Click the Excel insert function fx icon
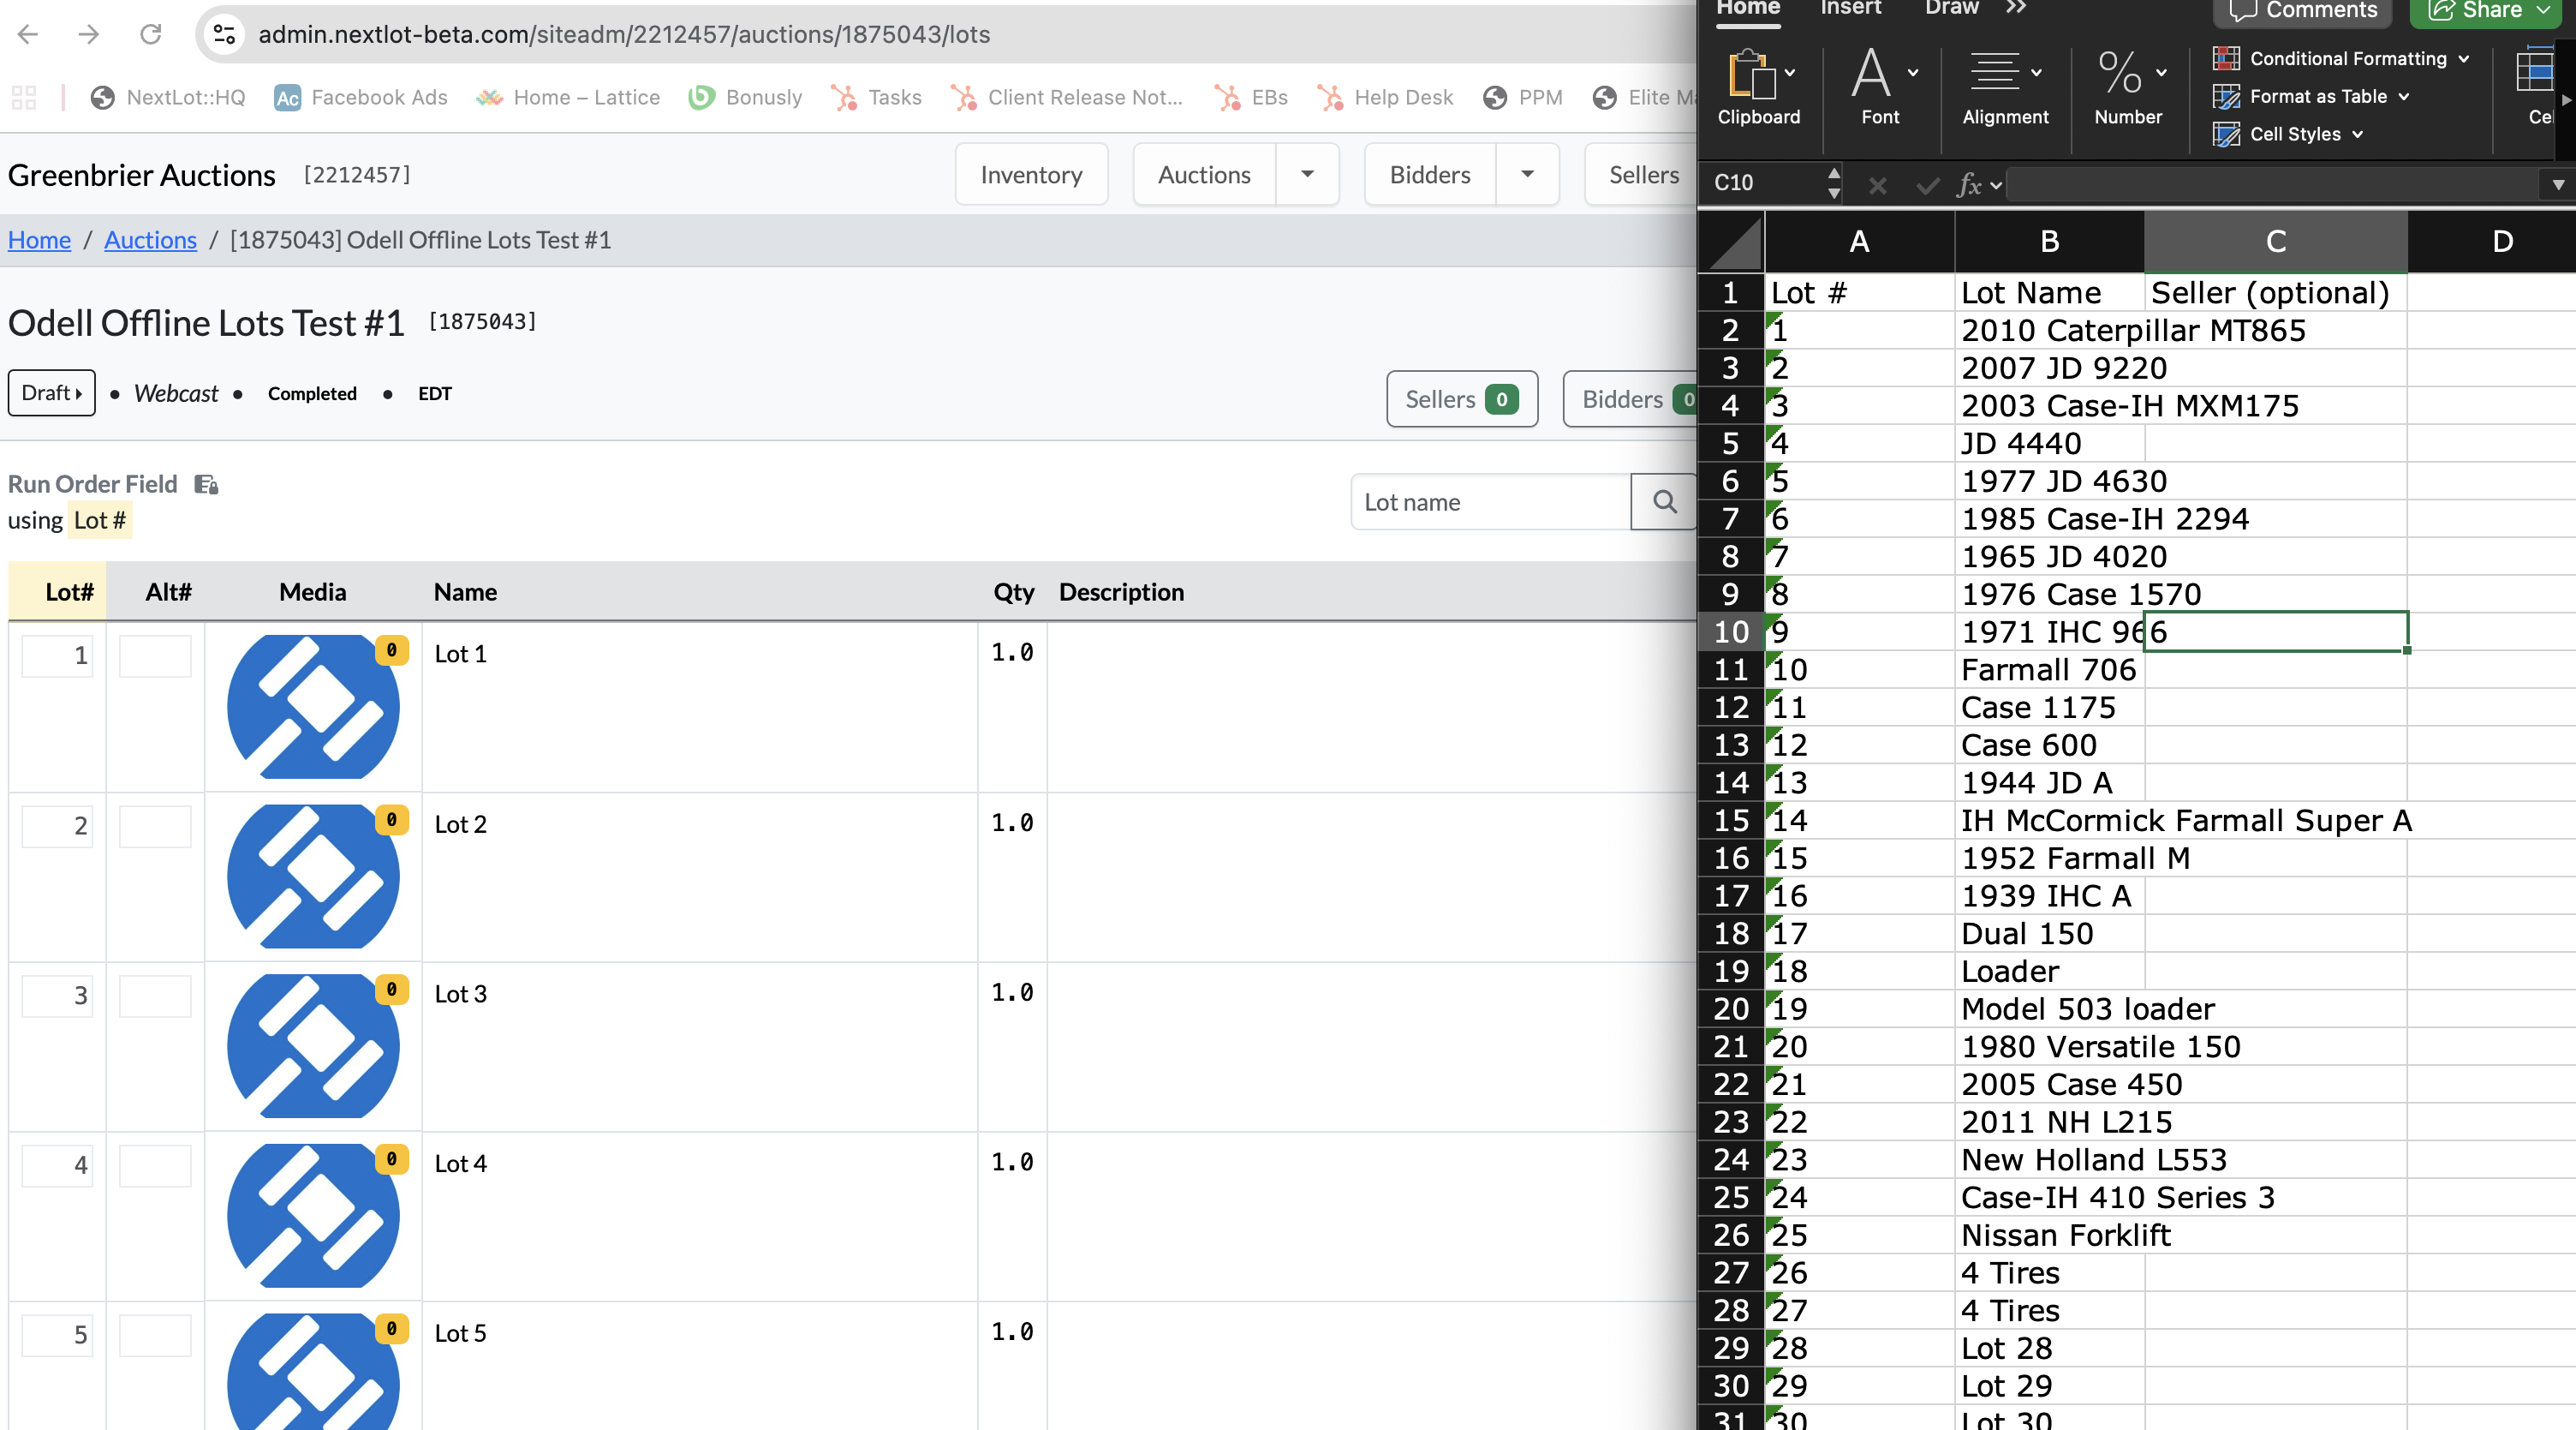The image size is (2576, 1430). click(1969, 184)
